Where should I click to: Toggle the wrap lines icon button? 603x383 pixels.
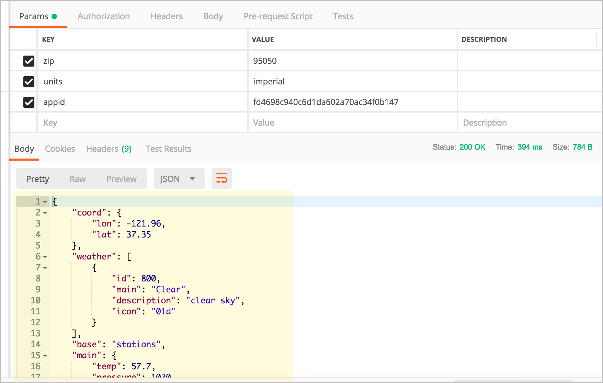click(x=222, y=178)
